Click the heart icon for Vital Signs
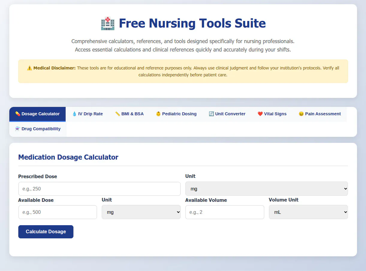This screenshot has height=271, width=366. point(260,114)
